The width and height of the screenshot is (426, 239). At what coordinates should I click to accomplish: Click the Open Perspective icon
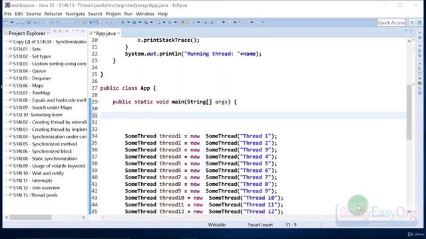click(412, 23)
